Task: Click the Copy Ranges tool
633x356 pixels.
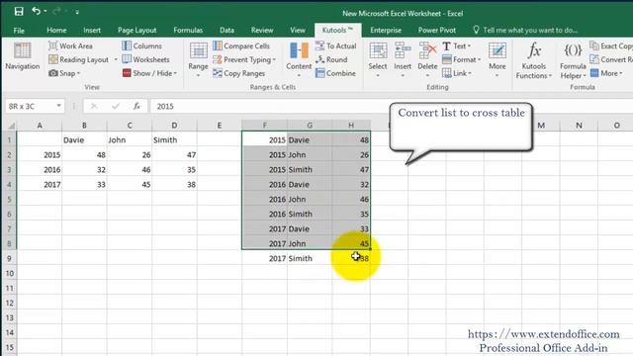Action: (239, 73)
